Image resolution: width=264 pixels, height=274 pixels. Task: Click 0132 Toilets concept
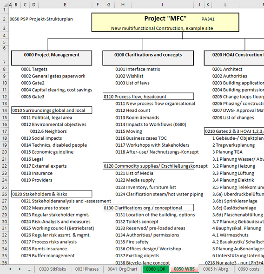click(x=137, y=222)
